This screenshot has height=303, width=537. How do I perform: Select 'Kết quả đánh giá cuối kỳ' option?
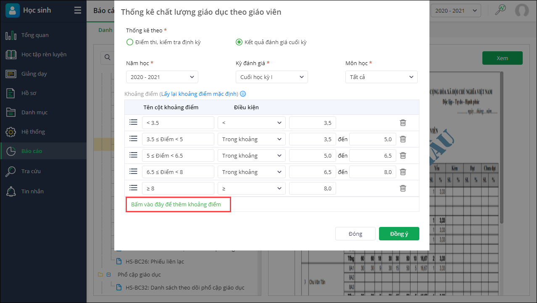pos(239,42)
